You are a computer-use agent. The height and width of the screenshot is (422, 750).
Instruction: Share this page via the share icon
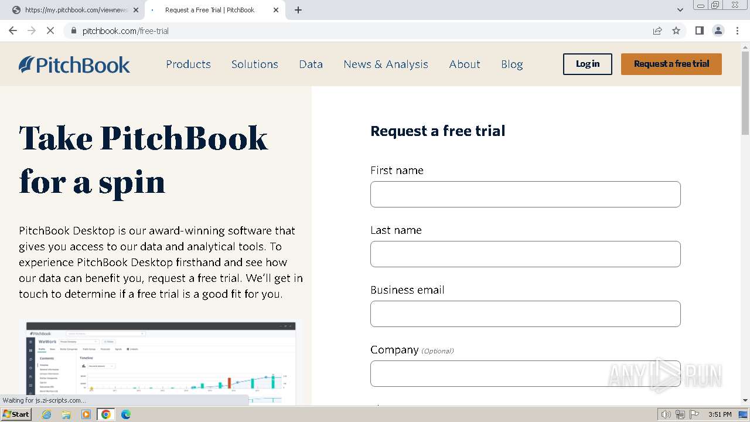point(657,30)
